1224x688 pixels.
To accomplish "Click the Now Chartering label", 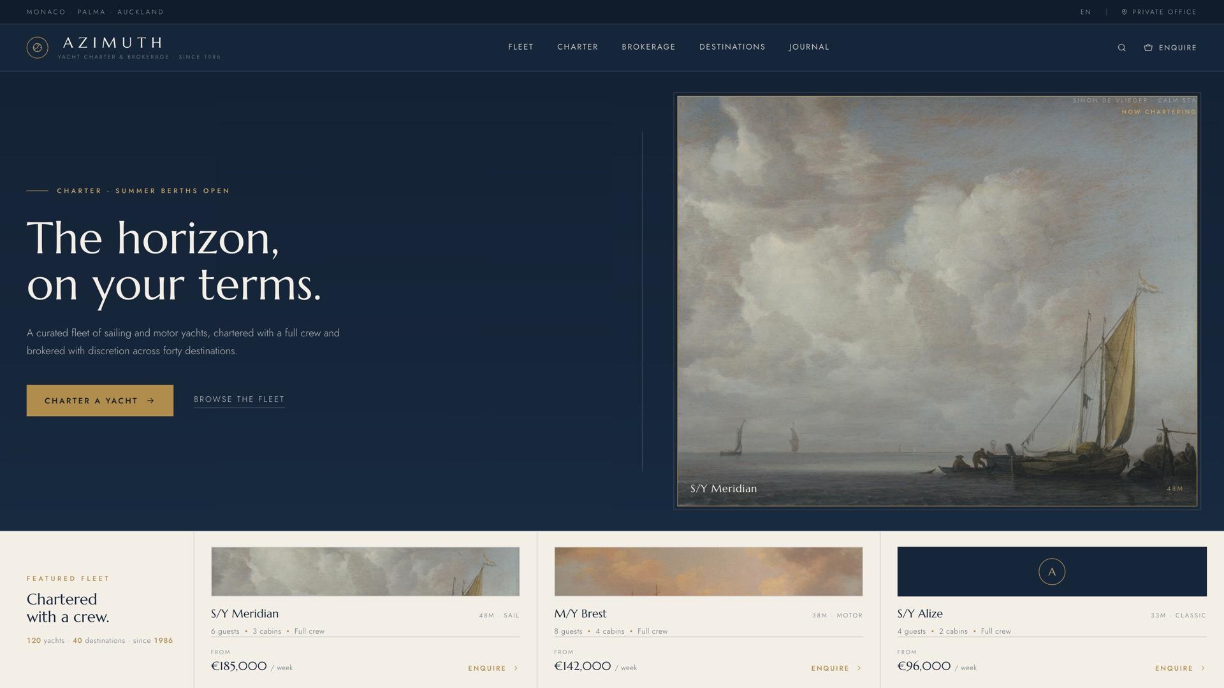I will coord(1158,112).
